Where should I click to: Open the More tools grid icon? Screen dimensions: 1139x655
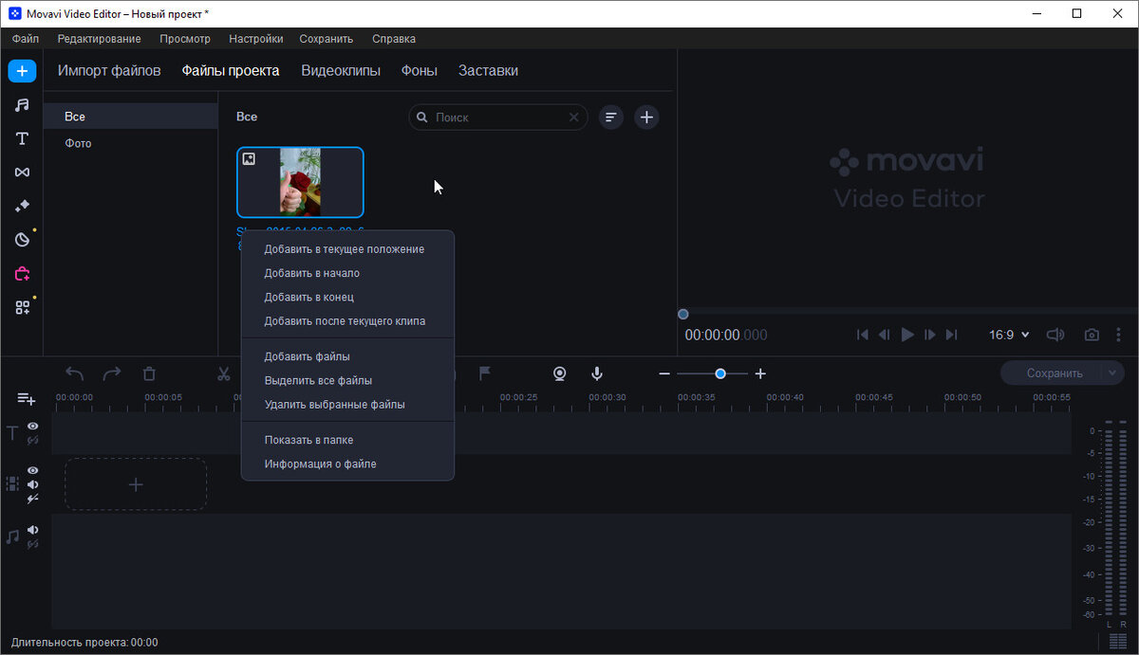(x=22, y=307)
